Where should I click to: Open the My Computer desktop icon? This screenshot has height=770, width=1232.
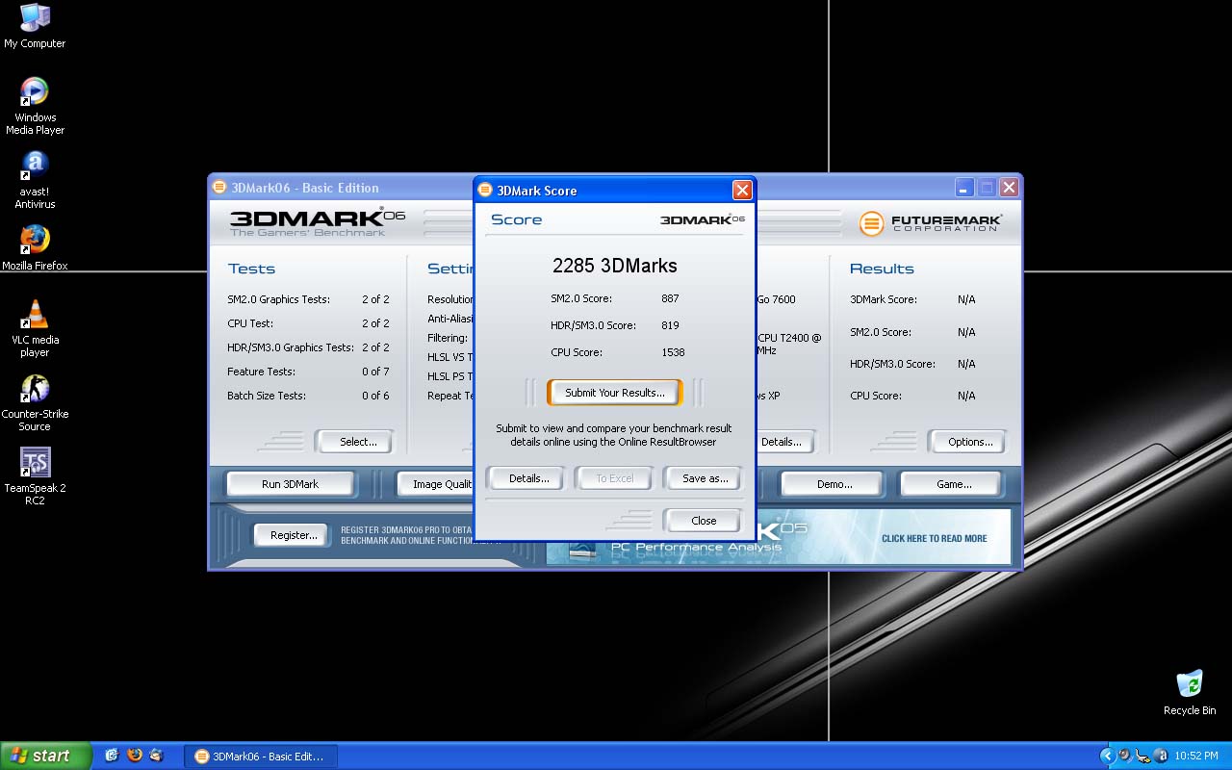click(35, 26)
